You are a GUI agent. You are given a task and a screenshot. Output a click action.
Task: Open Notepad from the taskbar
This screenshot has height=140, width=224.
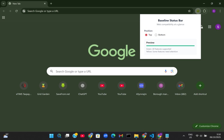click(x=167, y=136)
